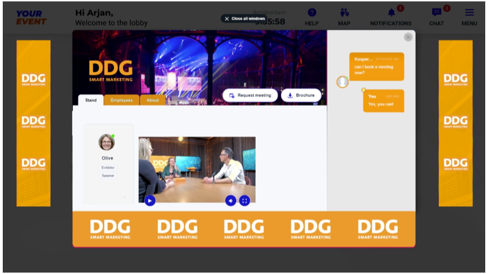488x274 pixels.
Task: Click the Close all windows button
Action: [244, 19]
